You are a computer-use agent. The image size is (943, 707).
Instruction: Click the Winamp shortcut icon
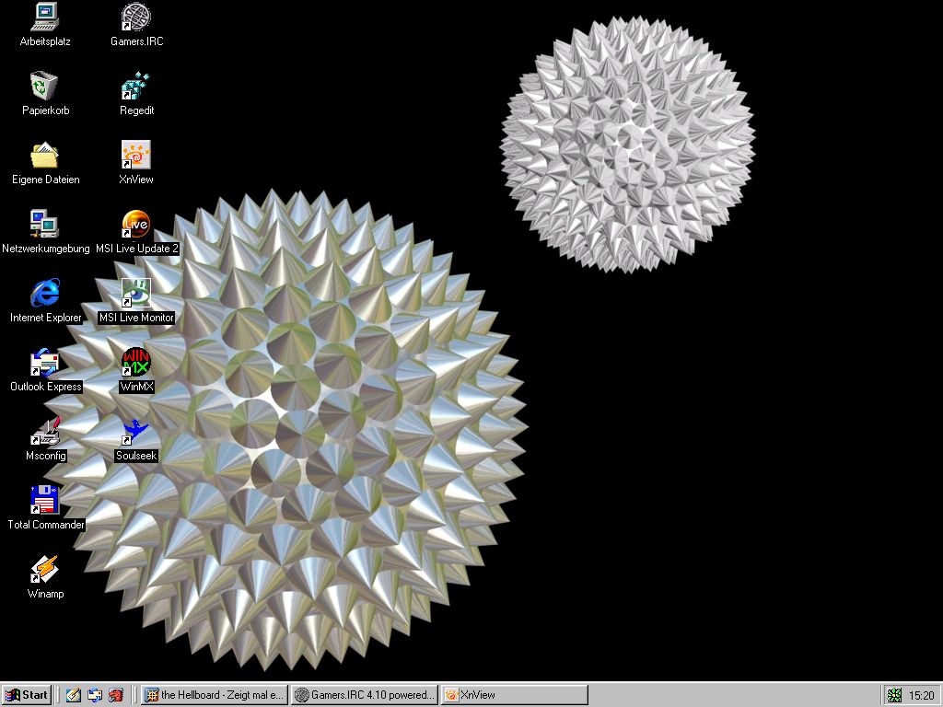(x=45, y=570)
